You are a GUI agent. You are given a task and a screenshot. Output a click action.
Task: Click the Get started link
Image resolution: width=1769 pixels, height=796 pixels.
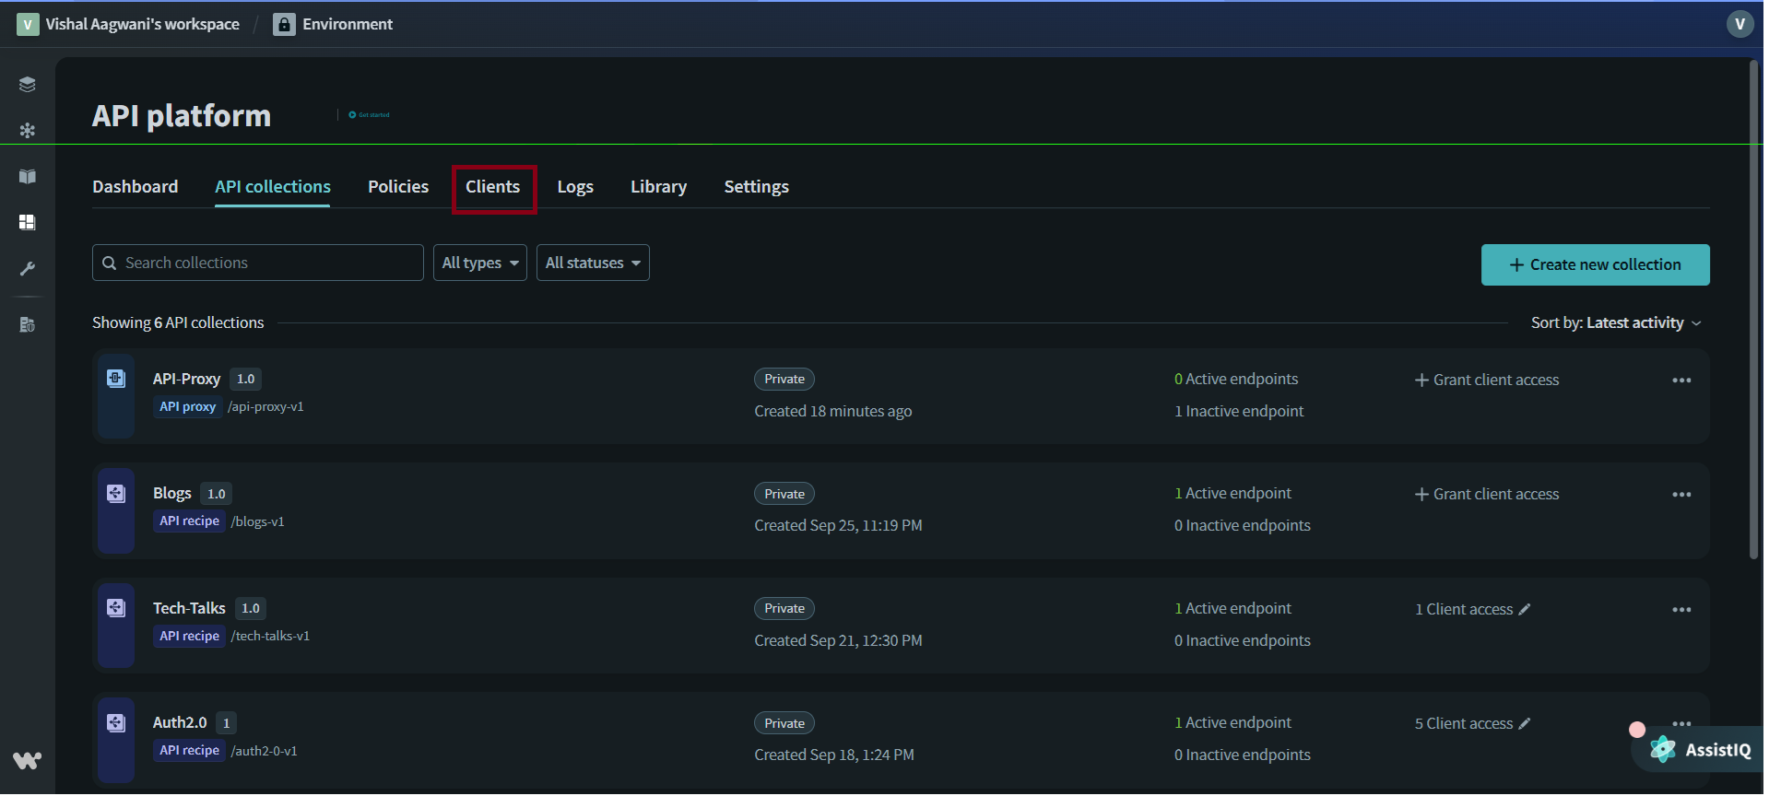point(373,115)
